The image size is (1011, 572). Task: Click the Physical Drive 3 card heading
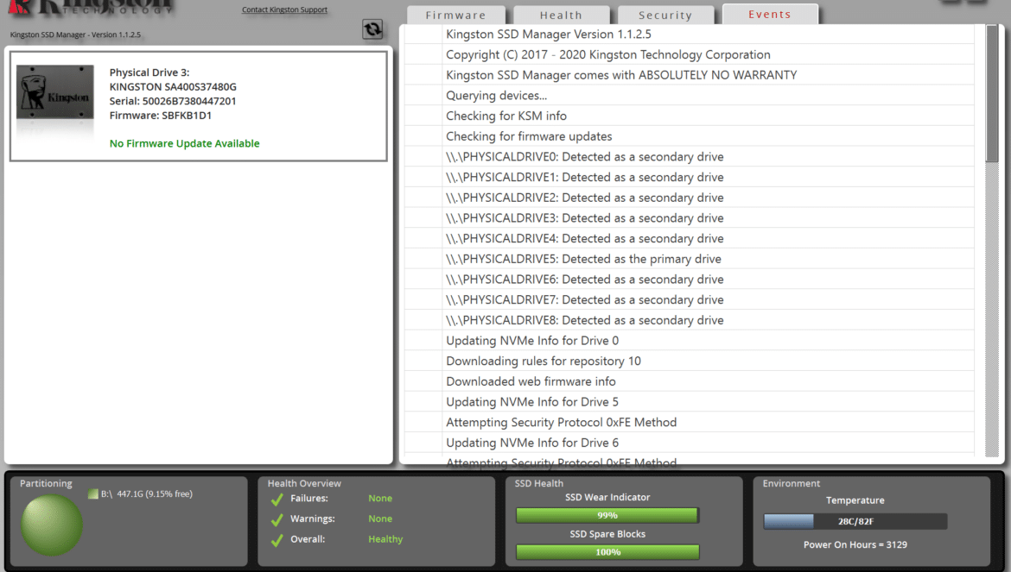click(149, 72)
